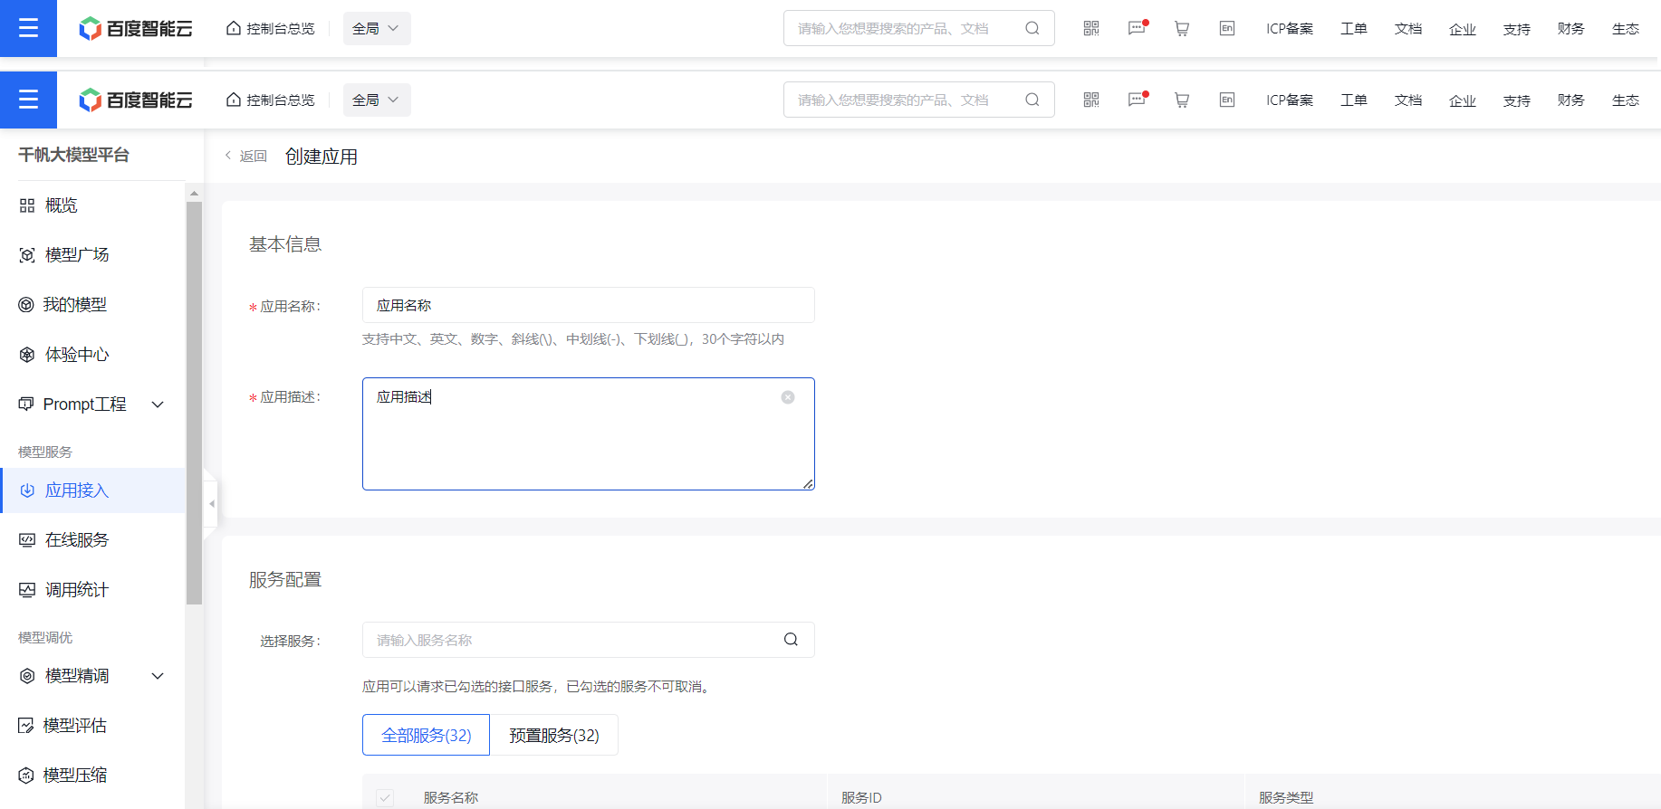The width and height of the screenshot is (1661, 809).
Task: Open the 全局 dropdown in the upper header bar
Action: pyautogui.click(x=377, y=28)
